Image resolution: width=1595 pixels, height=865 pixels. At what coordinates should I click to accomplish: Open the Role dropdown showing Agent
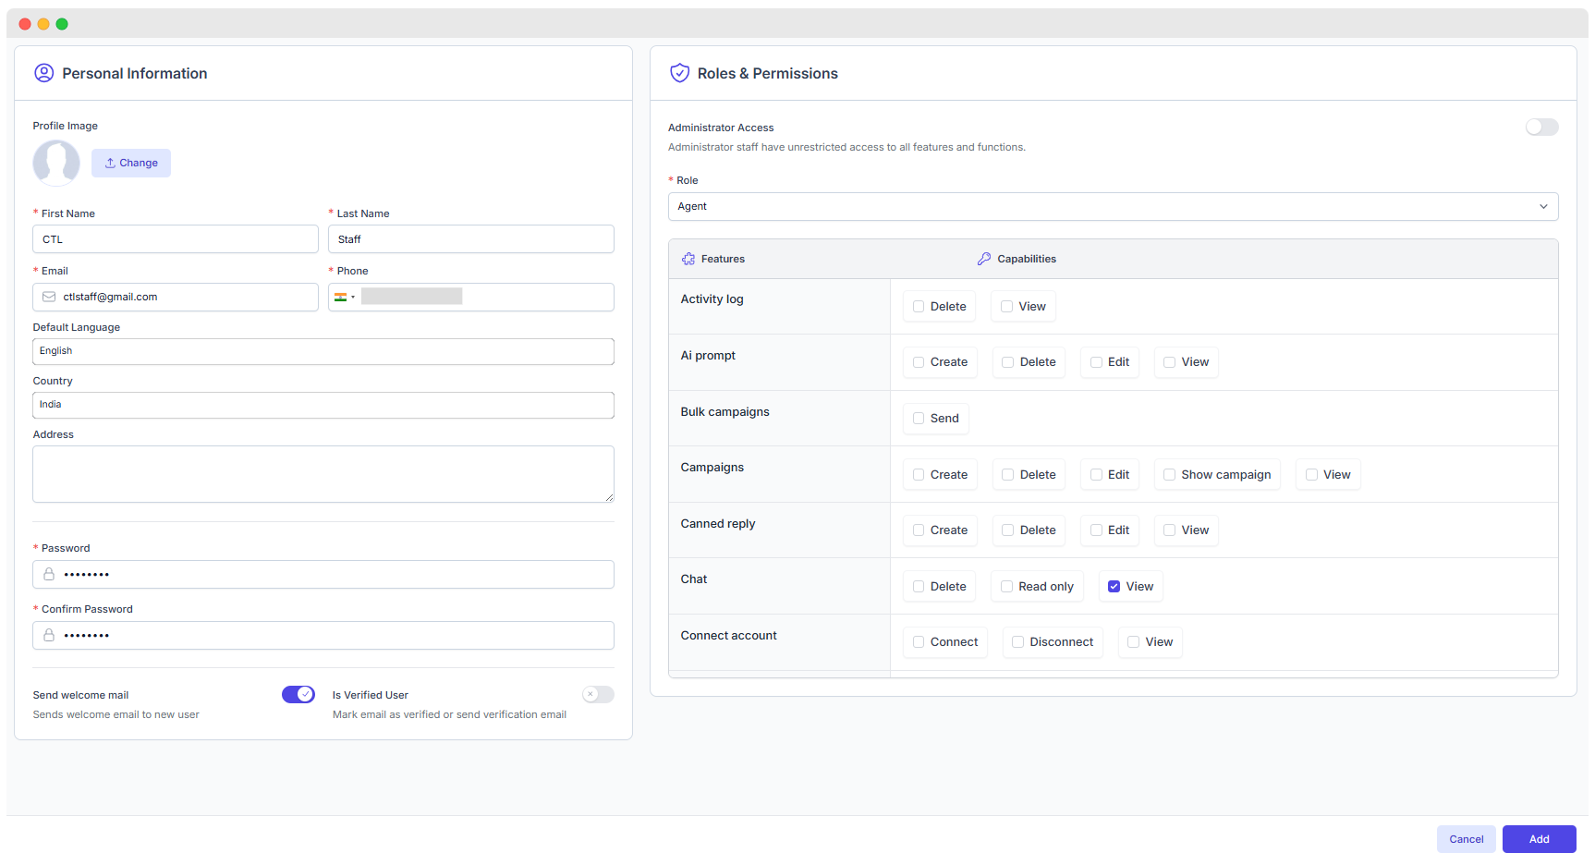tap(1113, 206)
